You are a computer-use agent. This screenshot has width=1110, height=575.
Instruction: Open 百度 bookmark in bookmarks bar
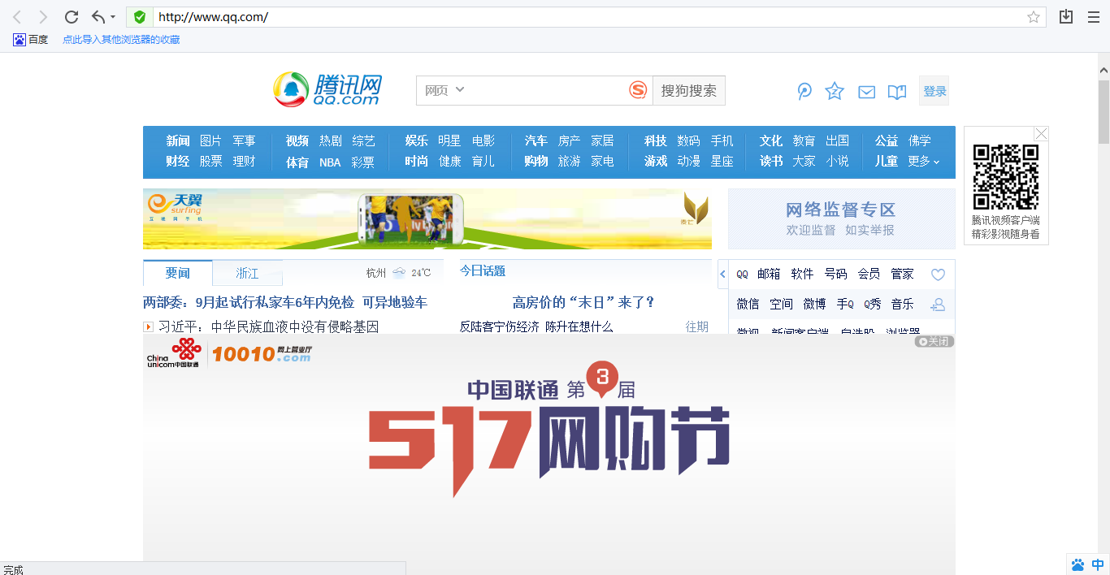[x=31, y=39]
